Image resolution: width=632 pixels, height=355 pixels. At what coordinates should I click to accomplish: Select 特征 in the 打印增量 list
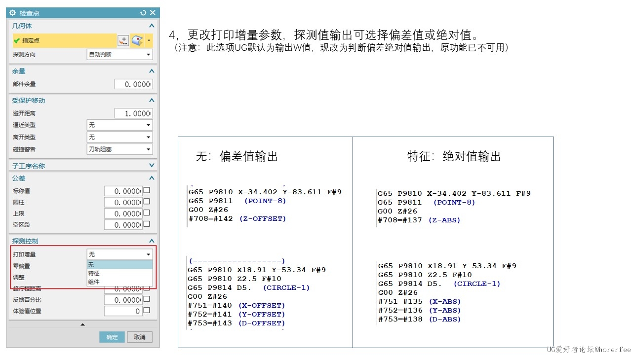coord(119,273)
